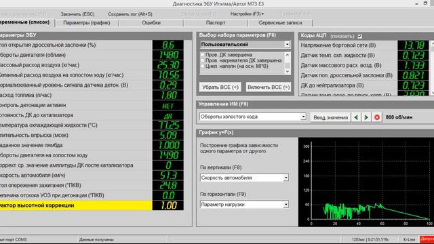The height and width of the screenshot is (244, 434).
Task: Select the Обороты двигателя (об/мин) row
Action: 92,55
